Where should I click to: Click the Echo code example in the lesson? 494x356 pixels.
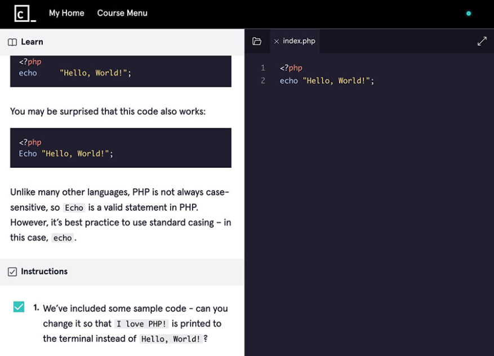(28, 153)
